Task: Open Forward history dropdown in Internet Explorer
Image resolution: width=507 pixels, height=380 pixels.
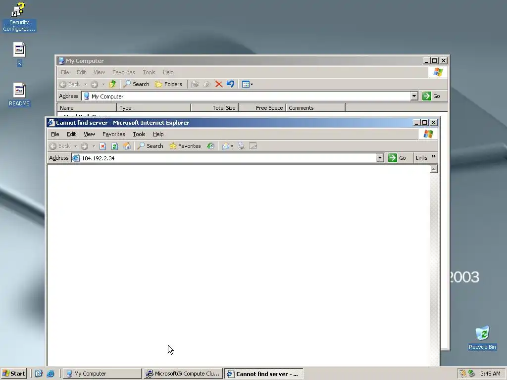Action: [94, 146]
